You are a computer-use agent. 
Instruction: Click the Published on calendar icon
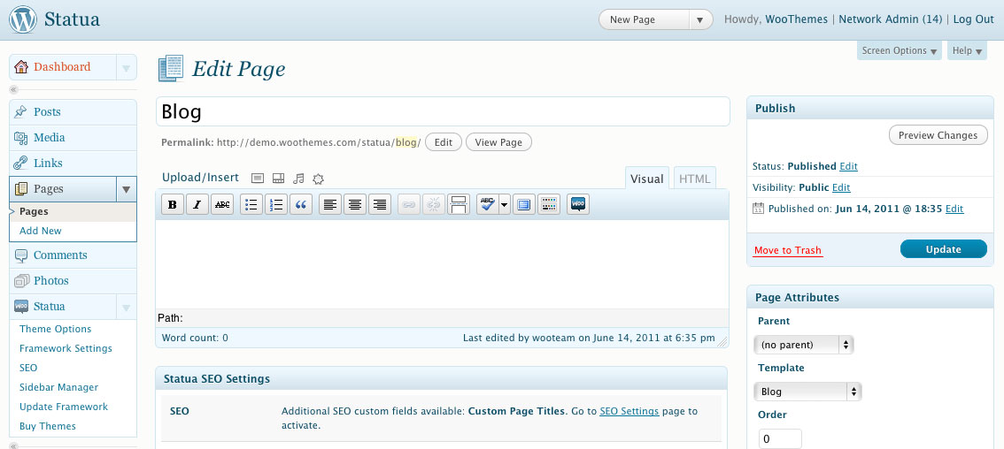click(758, 209)
